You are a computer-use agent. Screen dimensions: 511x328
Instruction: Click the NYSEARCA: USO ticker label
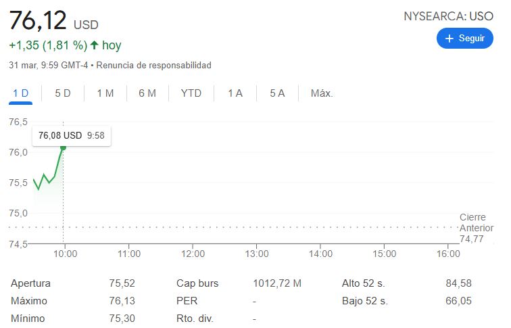pos(448,16)
